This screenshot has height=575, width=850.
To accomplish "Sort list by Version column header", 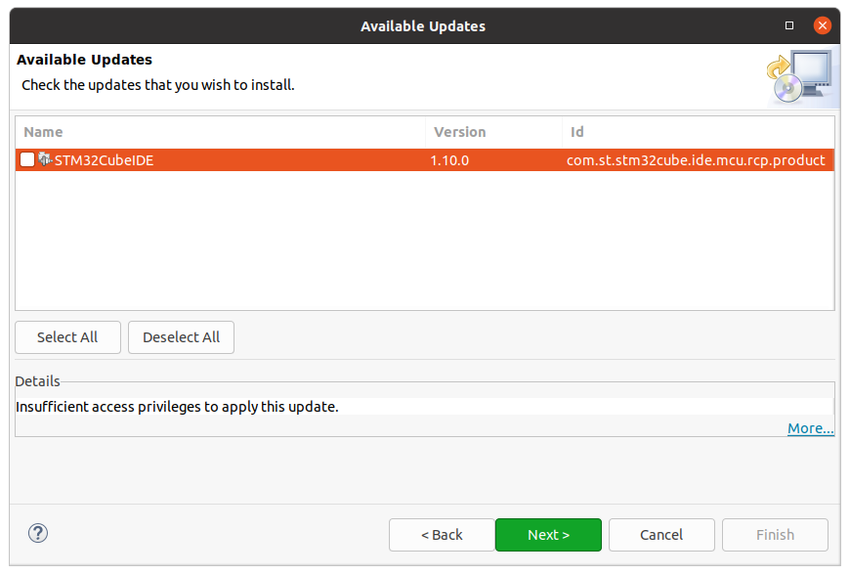I will (x=493, y=132).
